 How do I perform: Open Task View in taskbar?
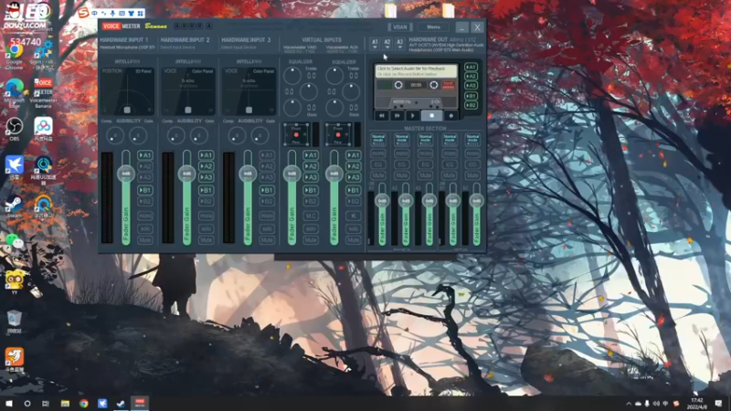click(x=45, y=404)
